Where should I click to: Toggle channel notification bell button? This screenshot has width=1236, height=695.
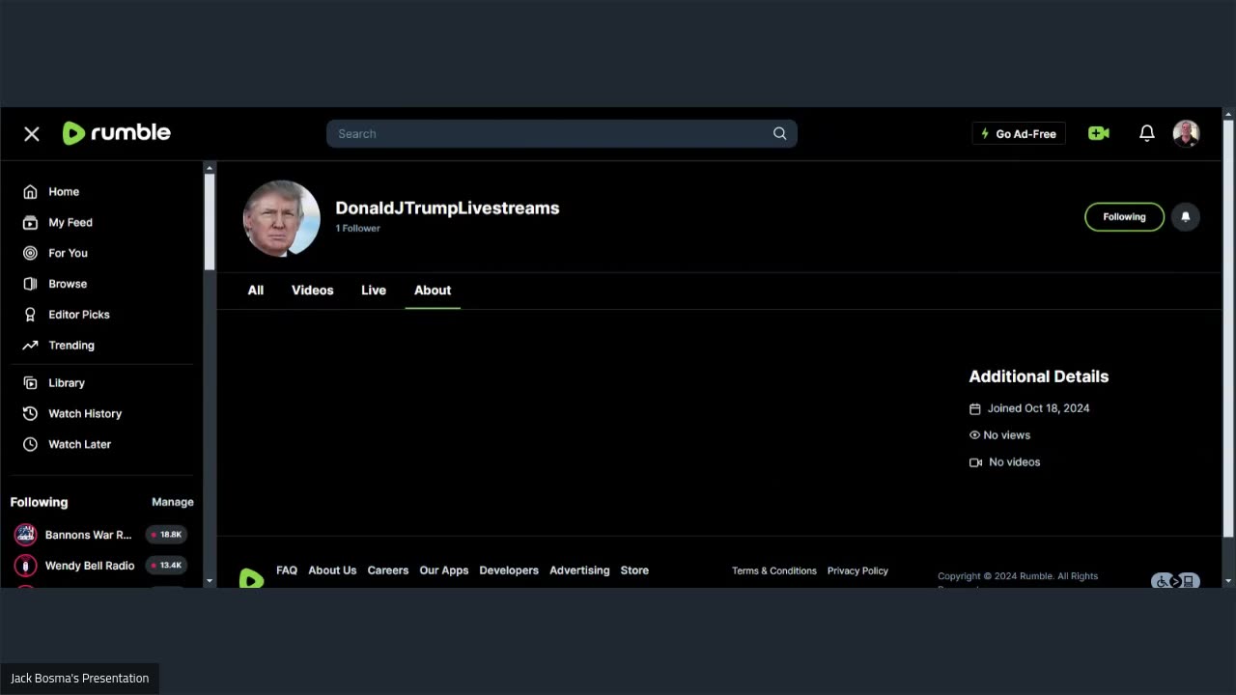pos(1186,217)
